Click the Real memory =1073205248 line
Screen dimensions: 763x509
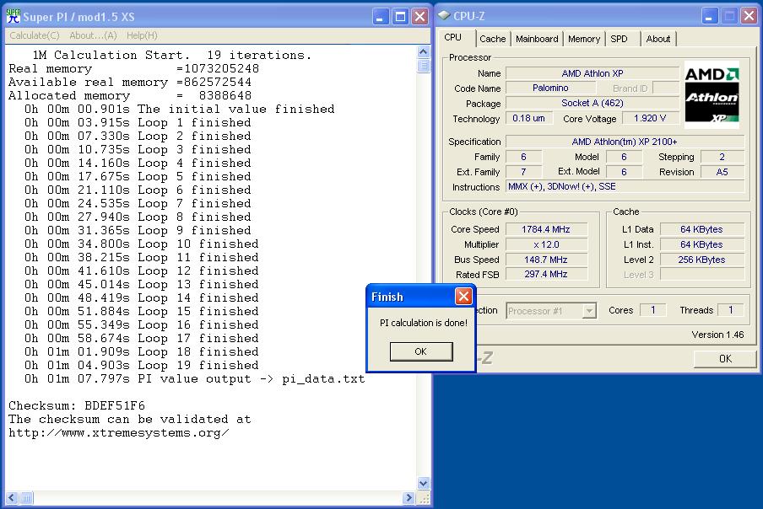(x=134, y=68)
